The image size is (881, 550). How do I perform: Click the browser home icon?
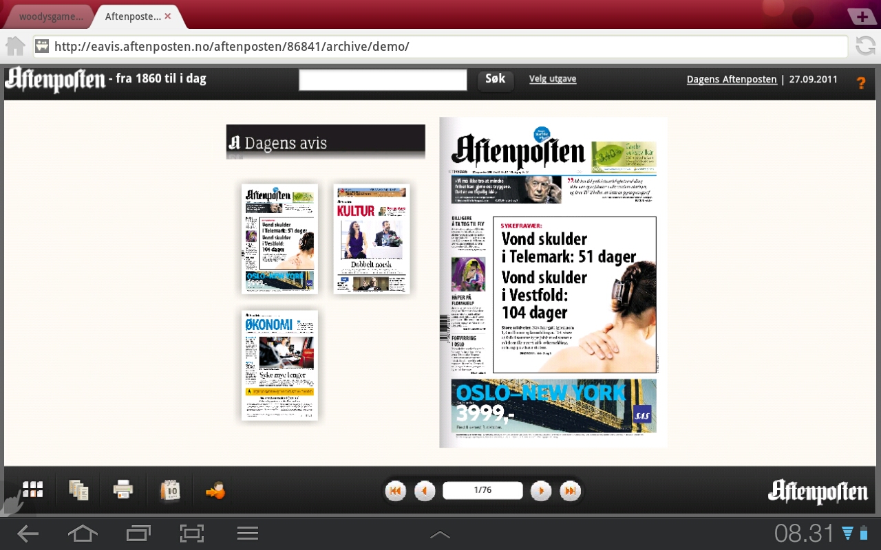[15, 46]
